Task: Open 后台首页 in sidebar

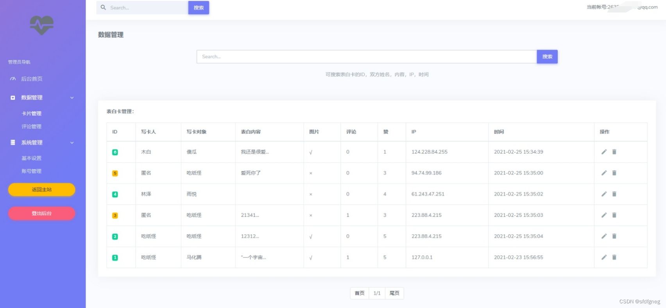Action: point(32,79)
